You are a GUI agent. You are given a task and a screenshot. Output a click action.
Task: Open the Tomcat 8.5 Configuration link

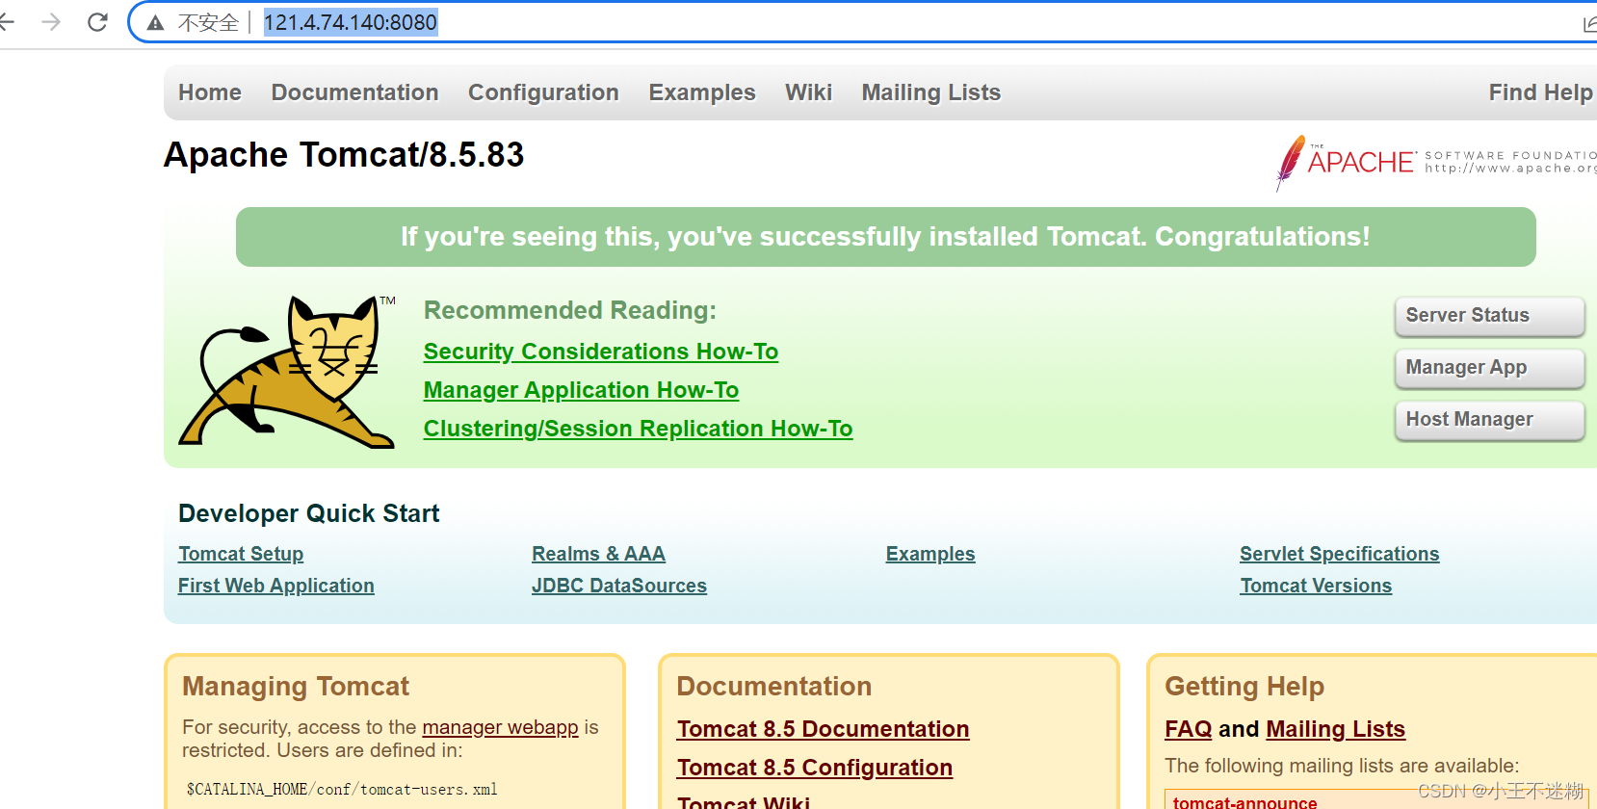click(815, 768)
